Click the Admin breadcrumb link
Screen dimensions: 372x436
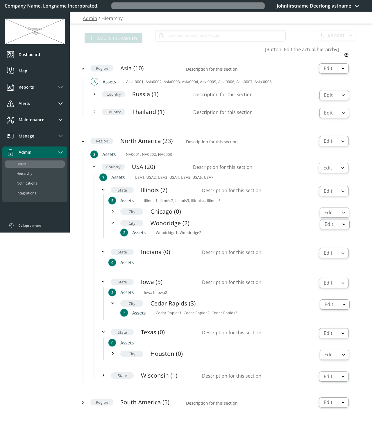coord(90,18)
